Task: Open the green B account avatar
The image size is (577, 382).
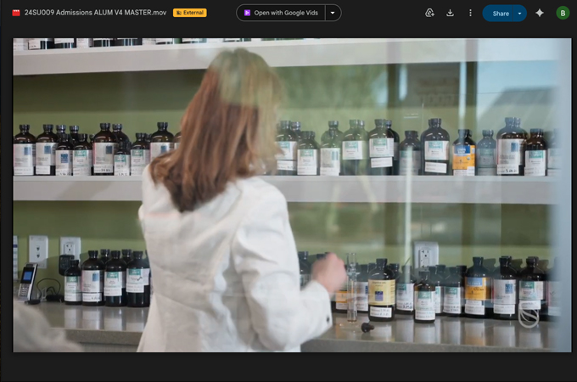Action: (x=563, y=14)
